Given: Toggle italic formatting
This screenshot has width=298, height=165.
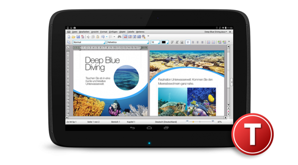Looking at the screenshot, I should coord(177,42).
